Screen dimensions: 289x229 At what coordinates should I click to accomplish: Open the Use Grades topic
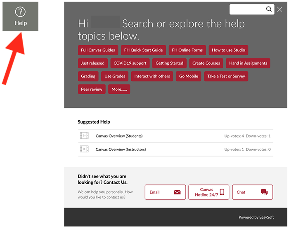(x=115, y=76)
